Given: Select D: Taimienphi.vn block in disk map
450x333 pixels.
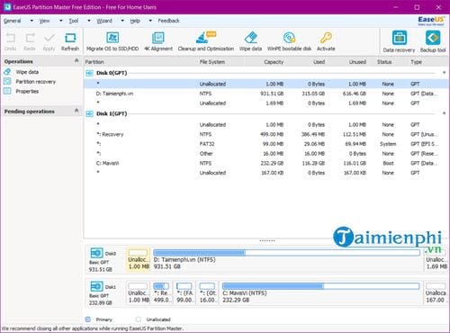Looking at the screenshot, I should click(287, 259).
